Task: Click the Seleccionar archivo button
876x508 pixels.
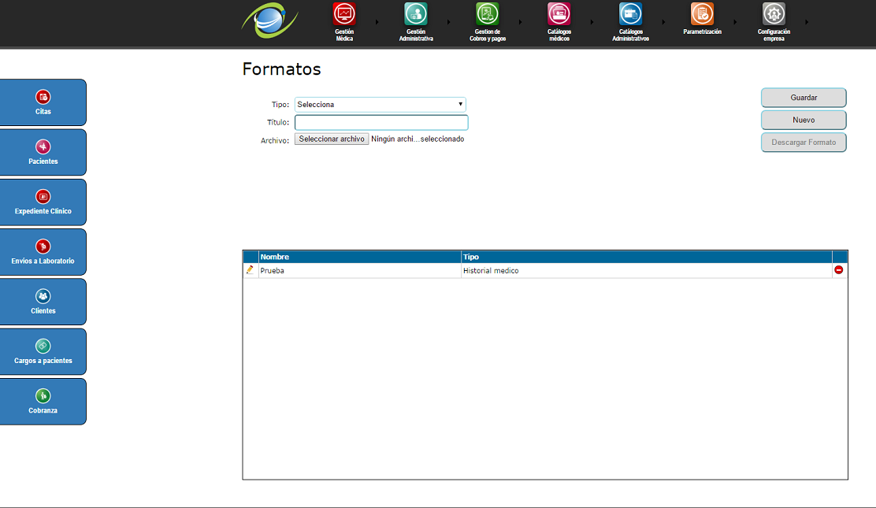Action: pyautogui.click(x=332, y=139)
